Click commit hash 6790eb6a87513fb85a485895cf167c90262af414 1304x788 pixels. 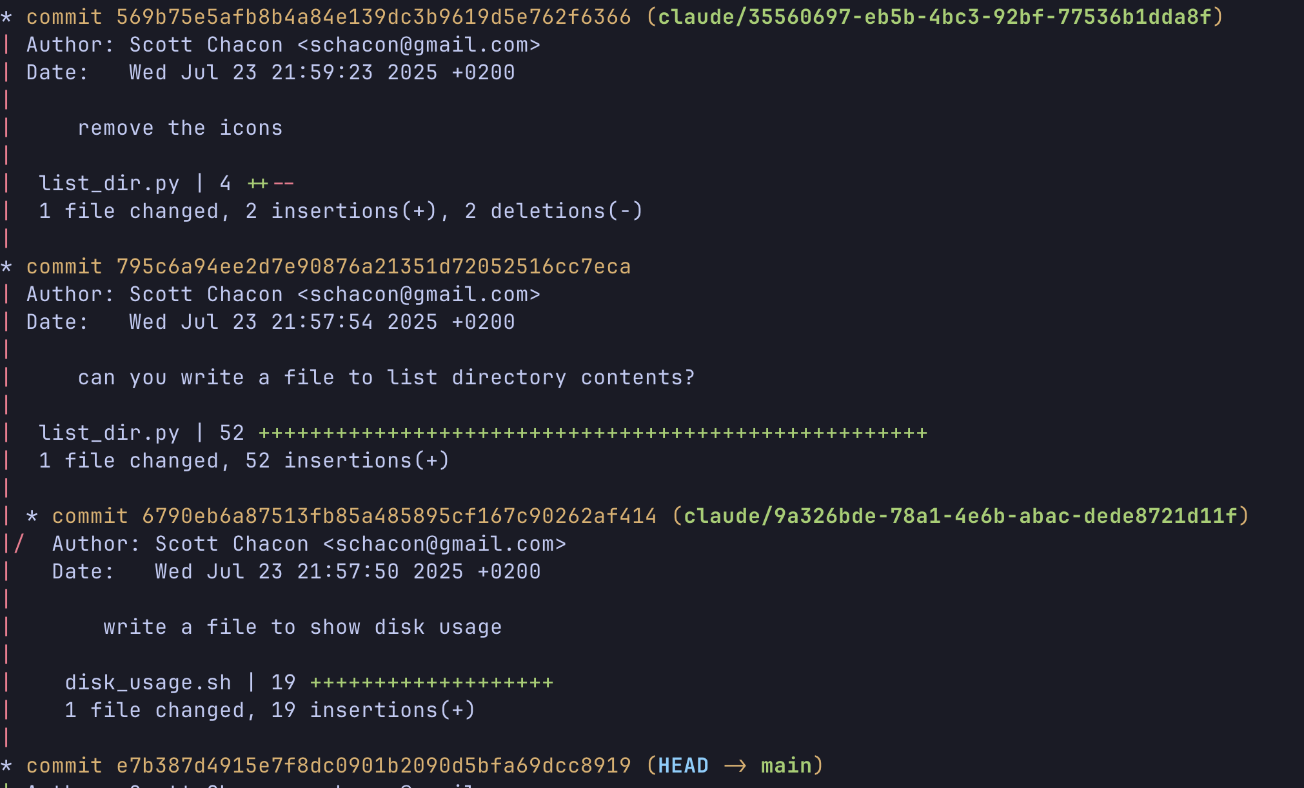(399, 516)
